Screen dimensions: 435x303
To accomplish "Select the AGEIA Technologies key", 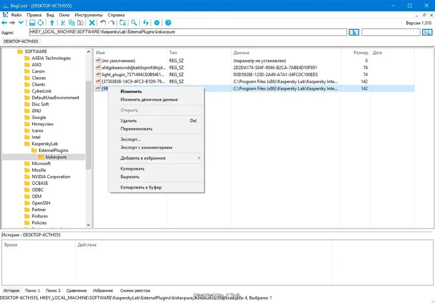I will [48, 58].
